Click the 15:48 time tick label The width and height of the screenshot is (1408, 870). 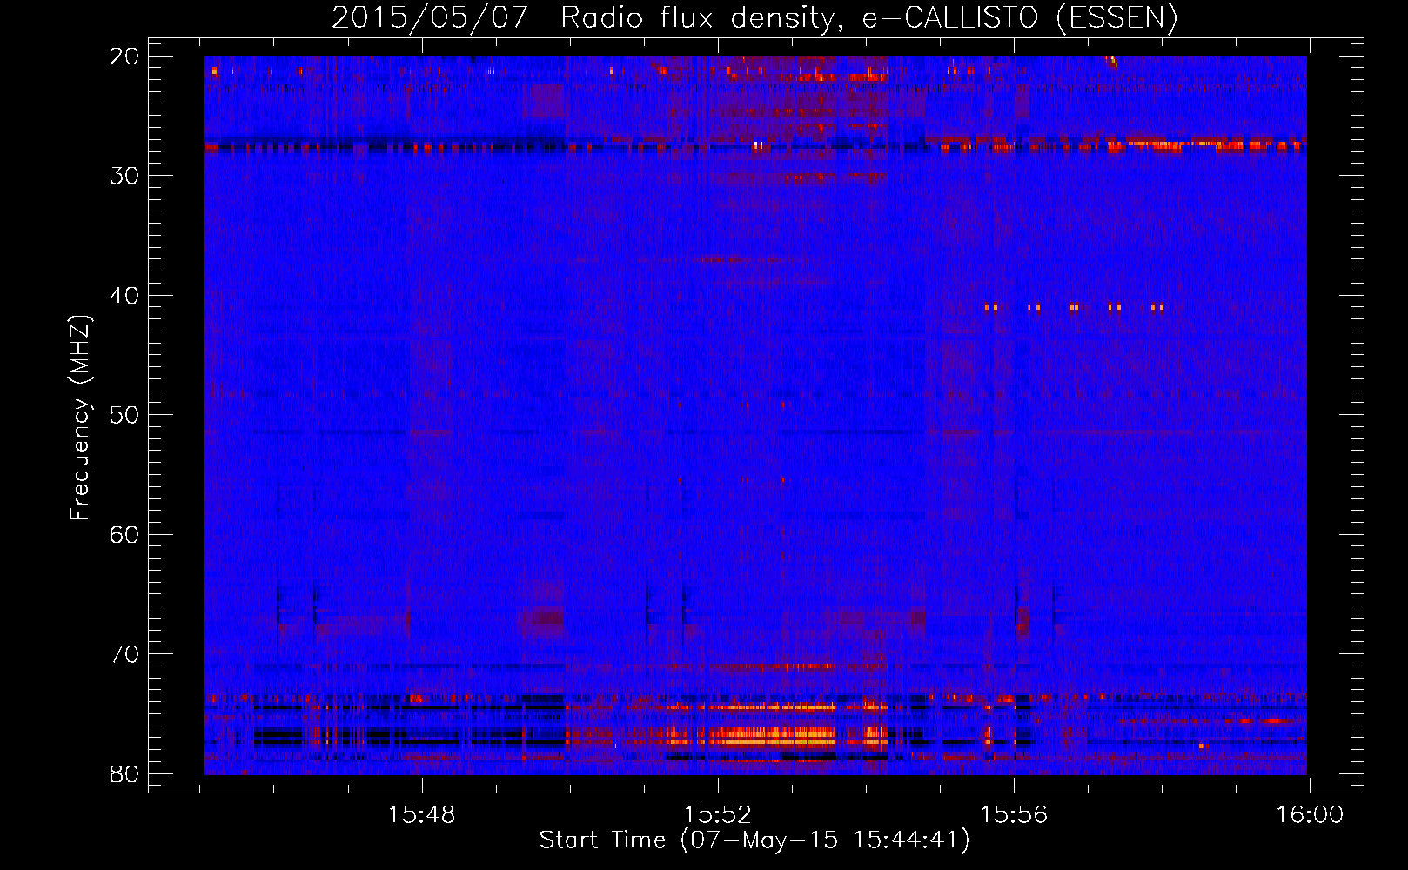[x=422, y=815]
